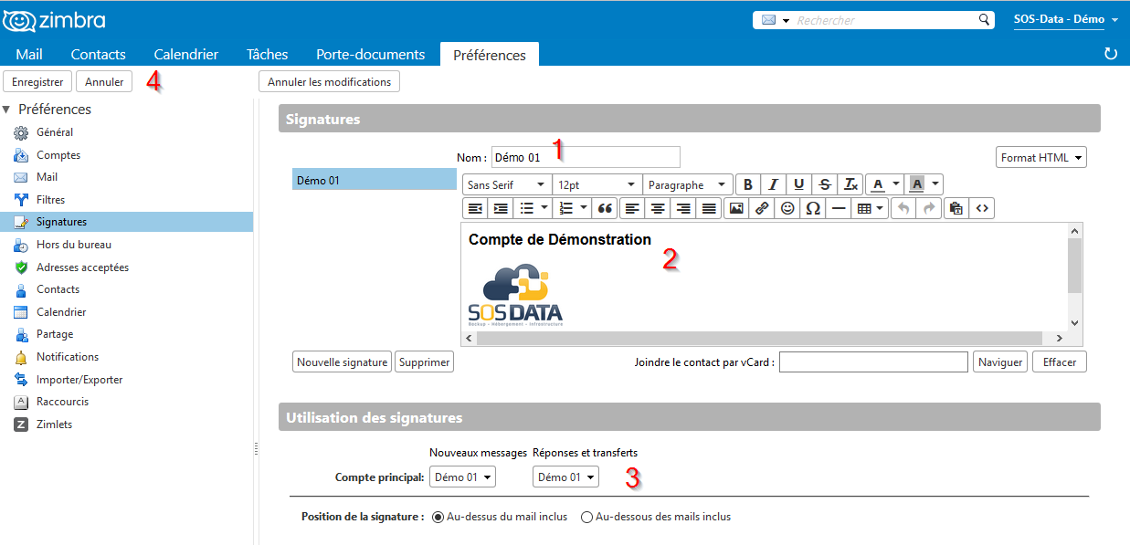
Task: Click the Enregistrer button
Action: tap(37, 82)
